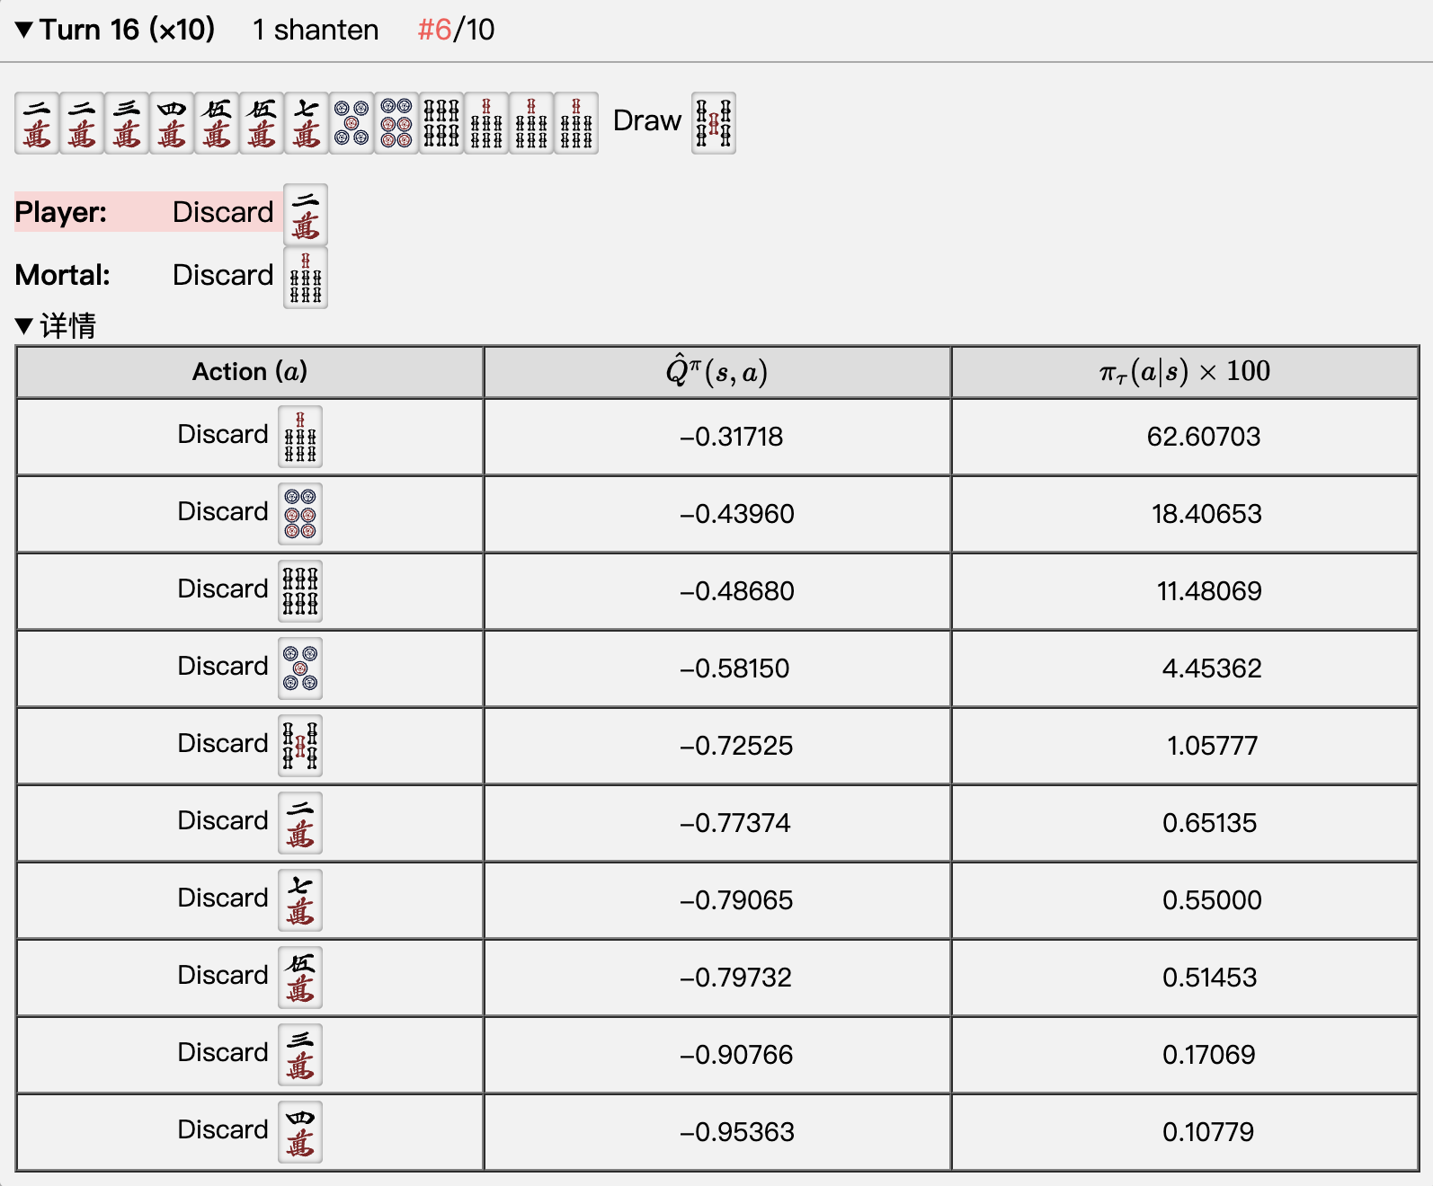The image size is (1433, 1186).
Task: Click the 5-pin circle tile in the hand
Action: pos(352,123)
